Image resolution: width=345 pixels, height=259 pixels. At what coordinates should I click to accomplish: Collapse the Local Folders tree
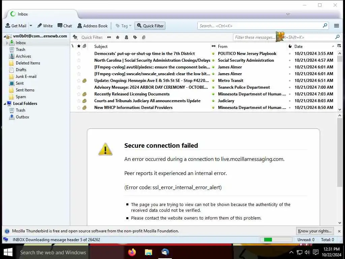click(5, 104)
